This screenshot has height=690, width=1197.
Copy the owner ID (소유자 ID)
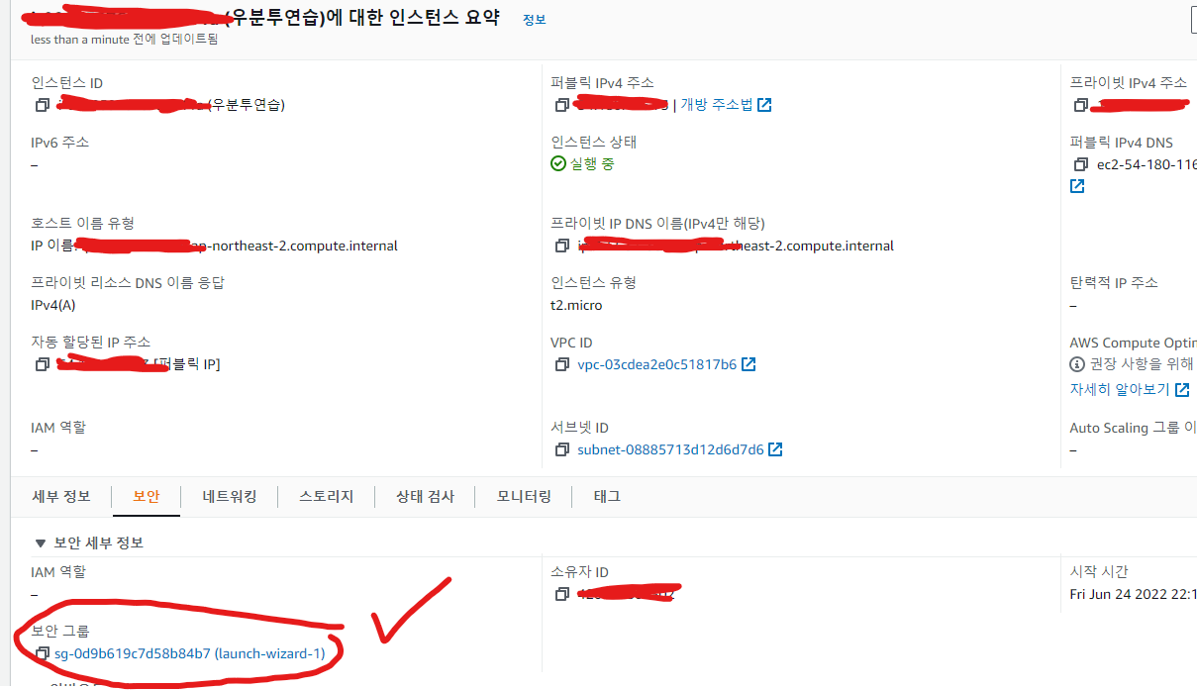562,594
